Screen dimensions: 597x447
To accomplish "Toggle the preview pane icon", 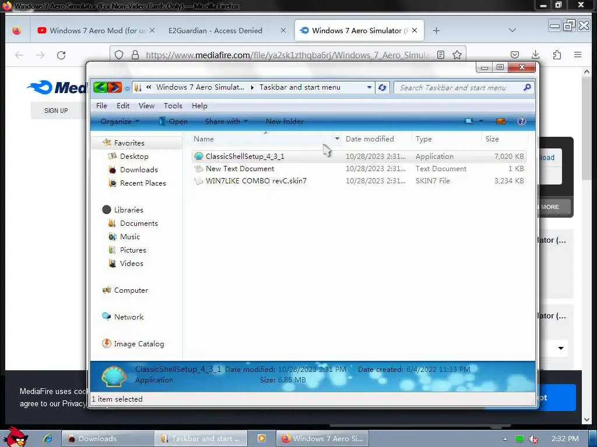I will tap(500, 121).
